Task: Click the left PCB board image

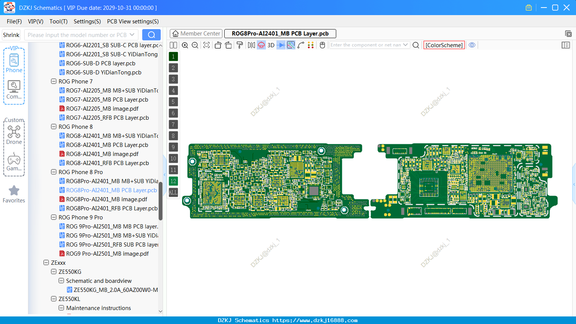Action: (x=275, y=181)
